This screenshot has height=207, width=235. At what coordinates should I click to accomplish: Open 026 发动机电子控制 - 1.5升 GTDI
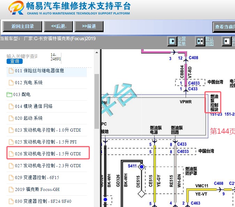point(48,154)
